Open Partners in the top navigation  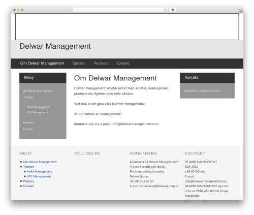(101, 63)
